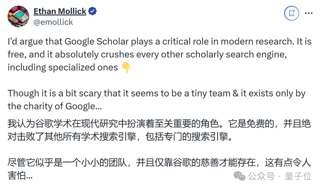Click the pointing-down hand emoji
Image resolution: width=322 pixels, height=189 pixels.
126,68
